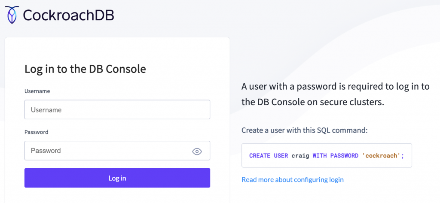Click the 'cockroach' password string in the snippet
The height and width of the screenshot is (203, 440).
click(x=382, y=156)
